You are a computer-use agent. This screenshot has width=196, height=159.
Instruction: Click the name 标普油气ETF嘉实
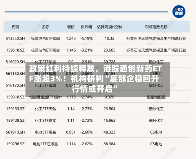(45, 50)
